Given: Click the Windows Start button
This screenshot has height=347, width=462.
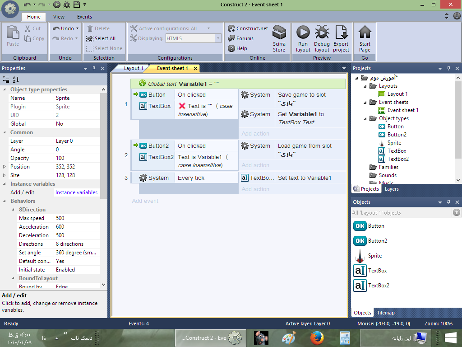Looking at the screenshot, I should (x=451, y=338).
